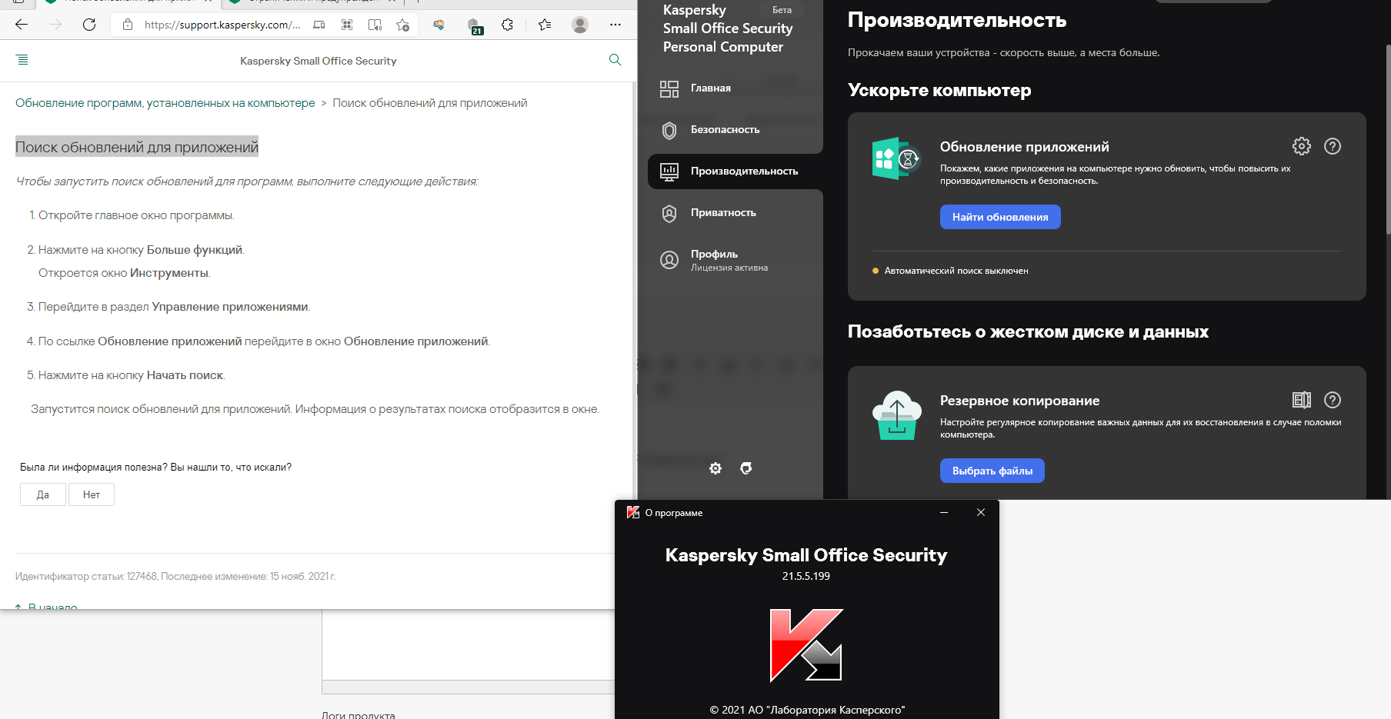Open the help table of contents menu
Viewport: 1391px width, 719px height.
[x=22, y=60]
